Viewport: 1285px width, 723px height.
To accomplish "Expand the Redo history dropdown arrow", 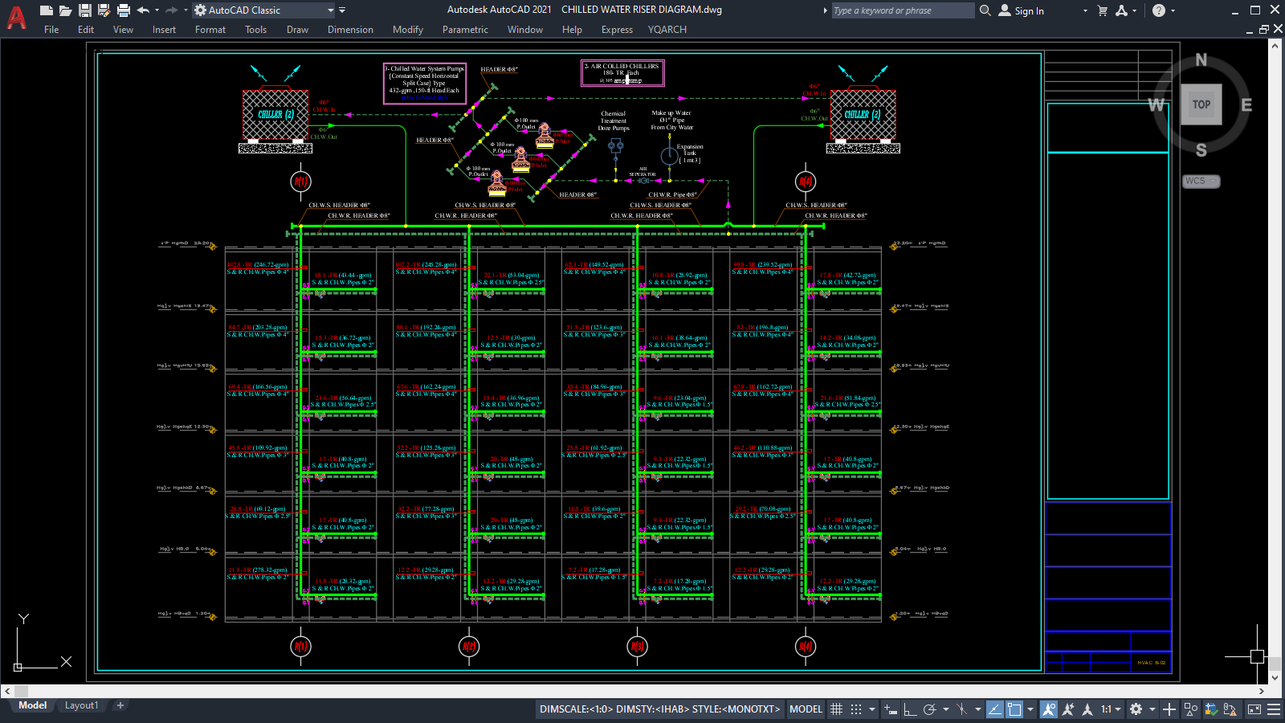I will point(185,10).
